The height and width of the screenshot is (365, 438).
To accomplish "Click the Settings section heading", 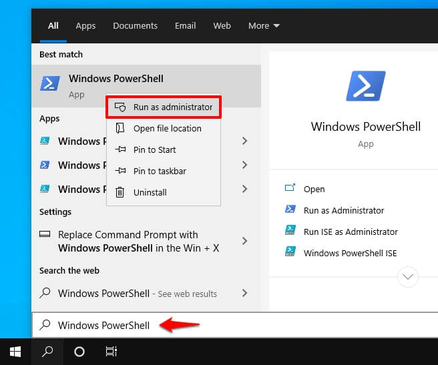I will (55, 212).
